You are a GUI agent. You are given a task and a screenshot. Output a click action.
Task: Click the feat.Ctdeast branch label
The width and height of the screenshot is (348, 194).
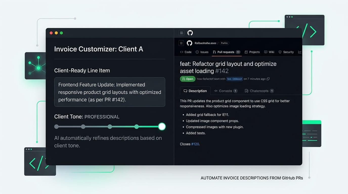(234, 79)
